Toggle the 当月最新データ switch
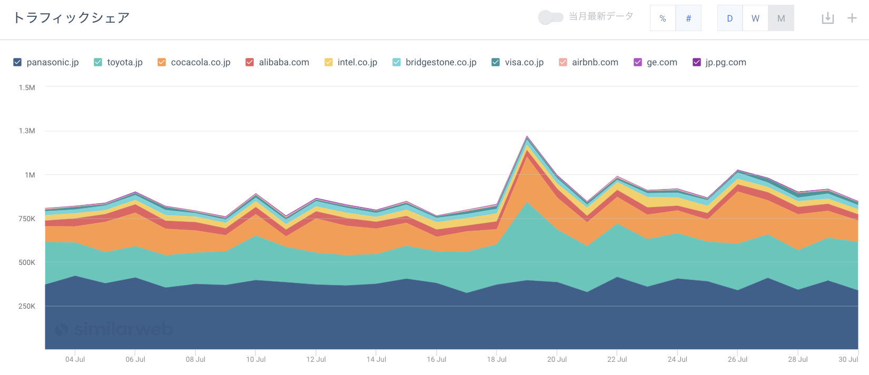The height and width of the screenshot is (375, 869). point(550,17)
